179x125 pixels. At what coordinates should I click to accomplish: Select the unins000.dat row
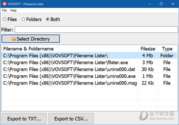tap(89, 69)
